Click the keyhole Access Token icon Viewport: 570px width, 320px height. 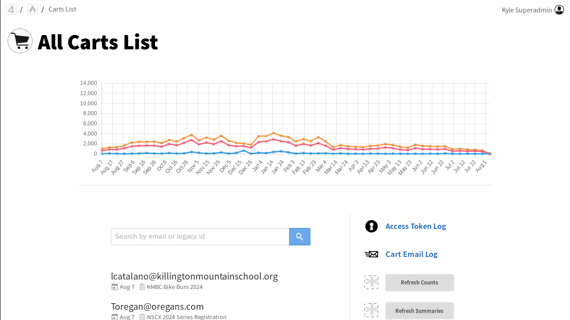pos(371,226)
